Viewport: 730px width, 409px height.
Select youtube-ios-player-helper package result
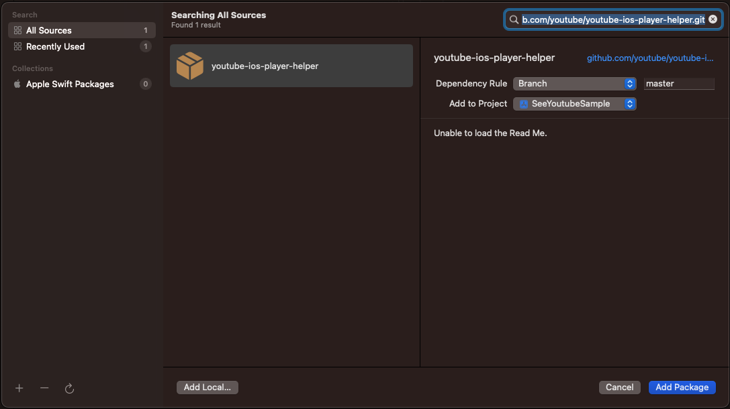tap(291, 66)
